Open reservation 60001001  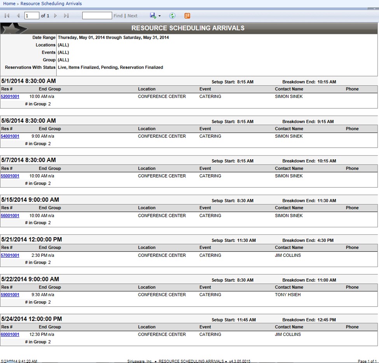(10, 334)
